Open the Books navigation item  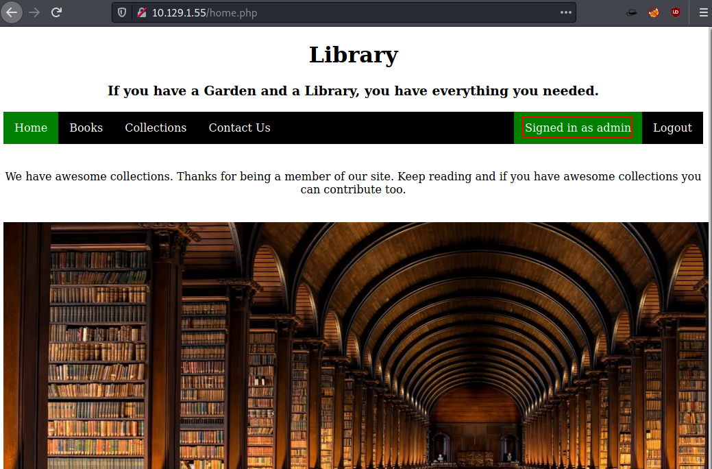tap(86, 128)
